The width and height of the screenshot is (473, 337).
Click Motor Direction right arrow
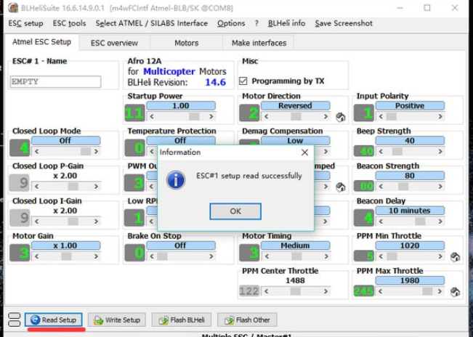tap(326, 116)
